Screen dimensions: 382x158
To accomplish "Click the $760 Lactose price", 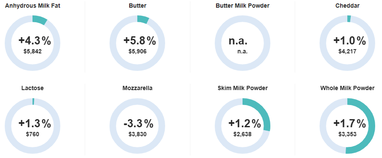I will (33, 134).
